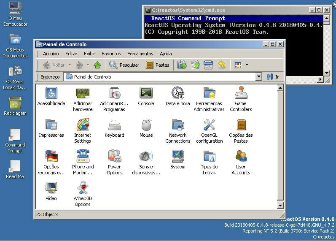Click the Forward arrow button
Screen dimensions: 336x241
coord(80,65)
